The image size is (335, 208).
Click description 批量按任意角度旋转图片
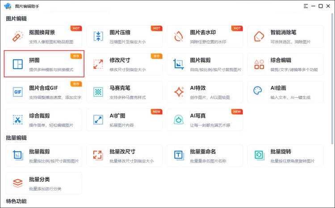point(293,161)
